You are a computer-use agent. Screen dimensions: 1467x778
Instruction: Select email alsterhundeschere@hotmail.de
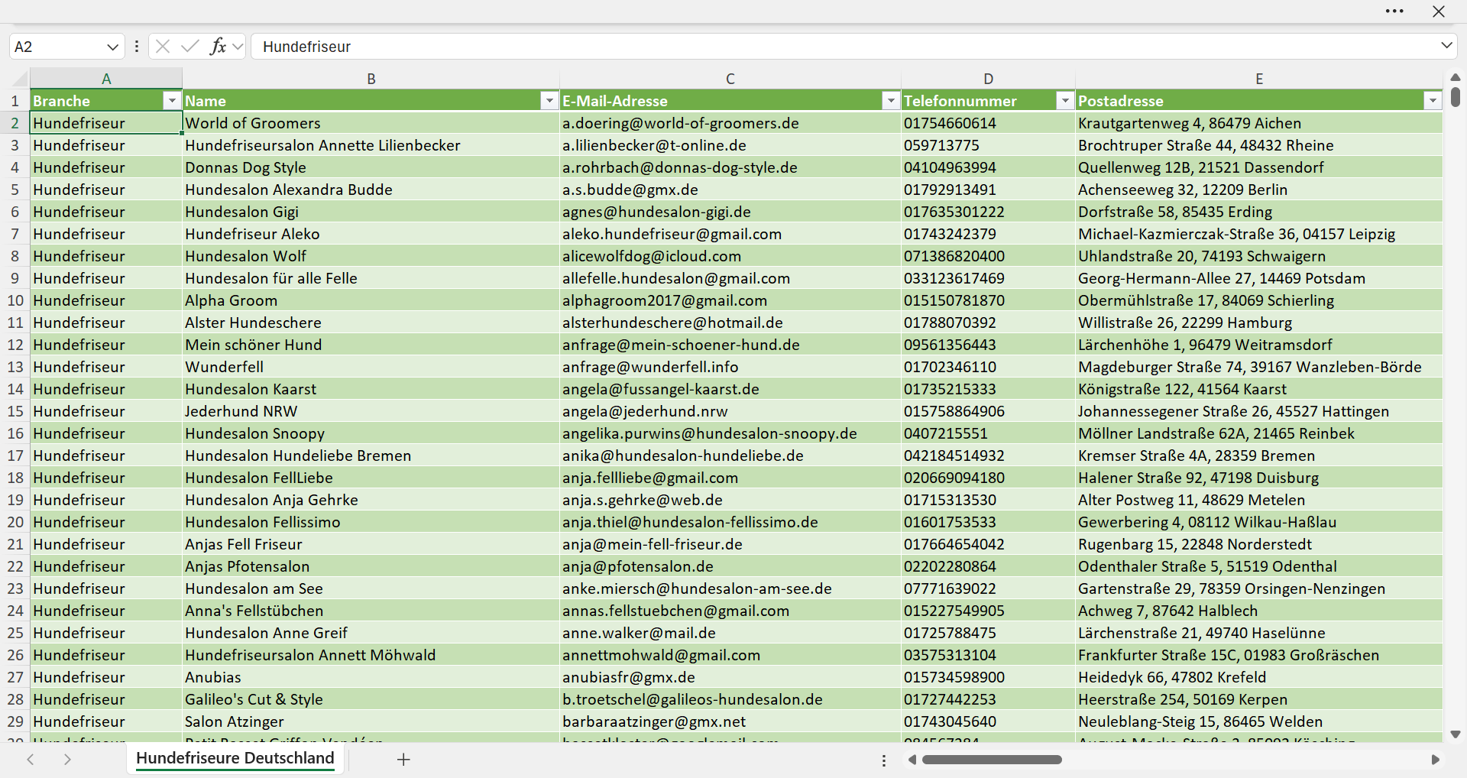coord(730,323)
